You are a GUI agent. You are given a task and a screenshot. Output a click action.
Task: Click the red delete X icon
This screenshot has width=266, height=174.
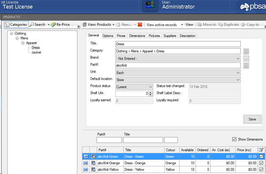pos(140,25)
